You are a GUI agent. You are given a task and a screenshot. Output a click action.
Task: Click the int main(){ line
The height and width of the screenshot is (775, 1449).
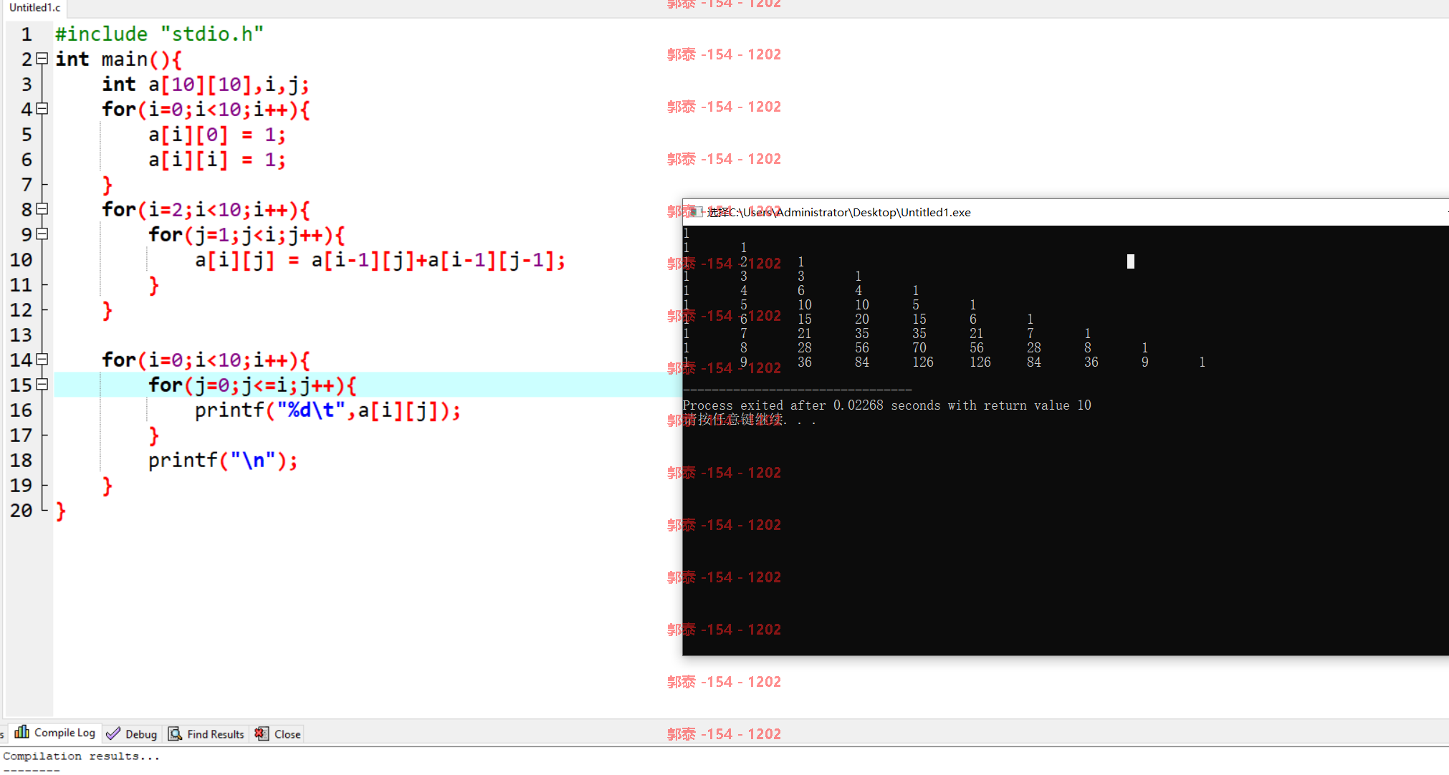tap(118, 59)
